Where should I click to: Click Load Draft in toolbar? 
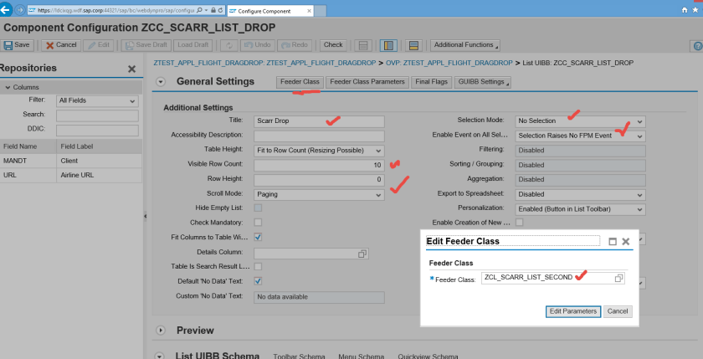pyautogui.click(x=193, y=45)
